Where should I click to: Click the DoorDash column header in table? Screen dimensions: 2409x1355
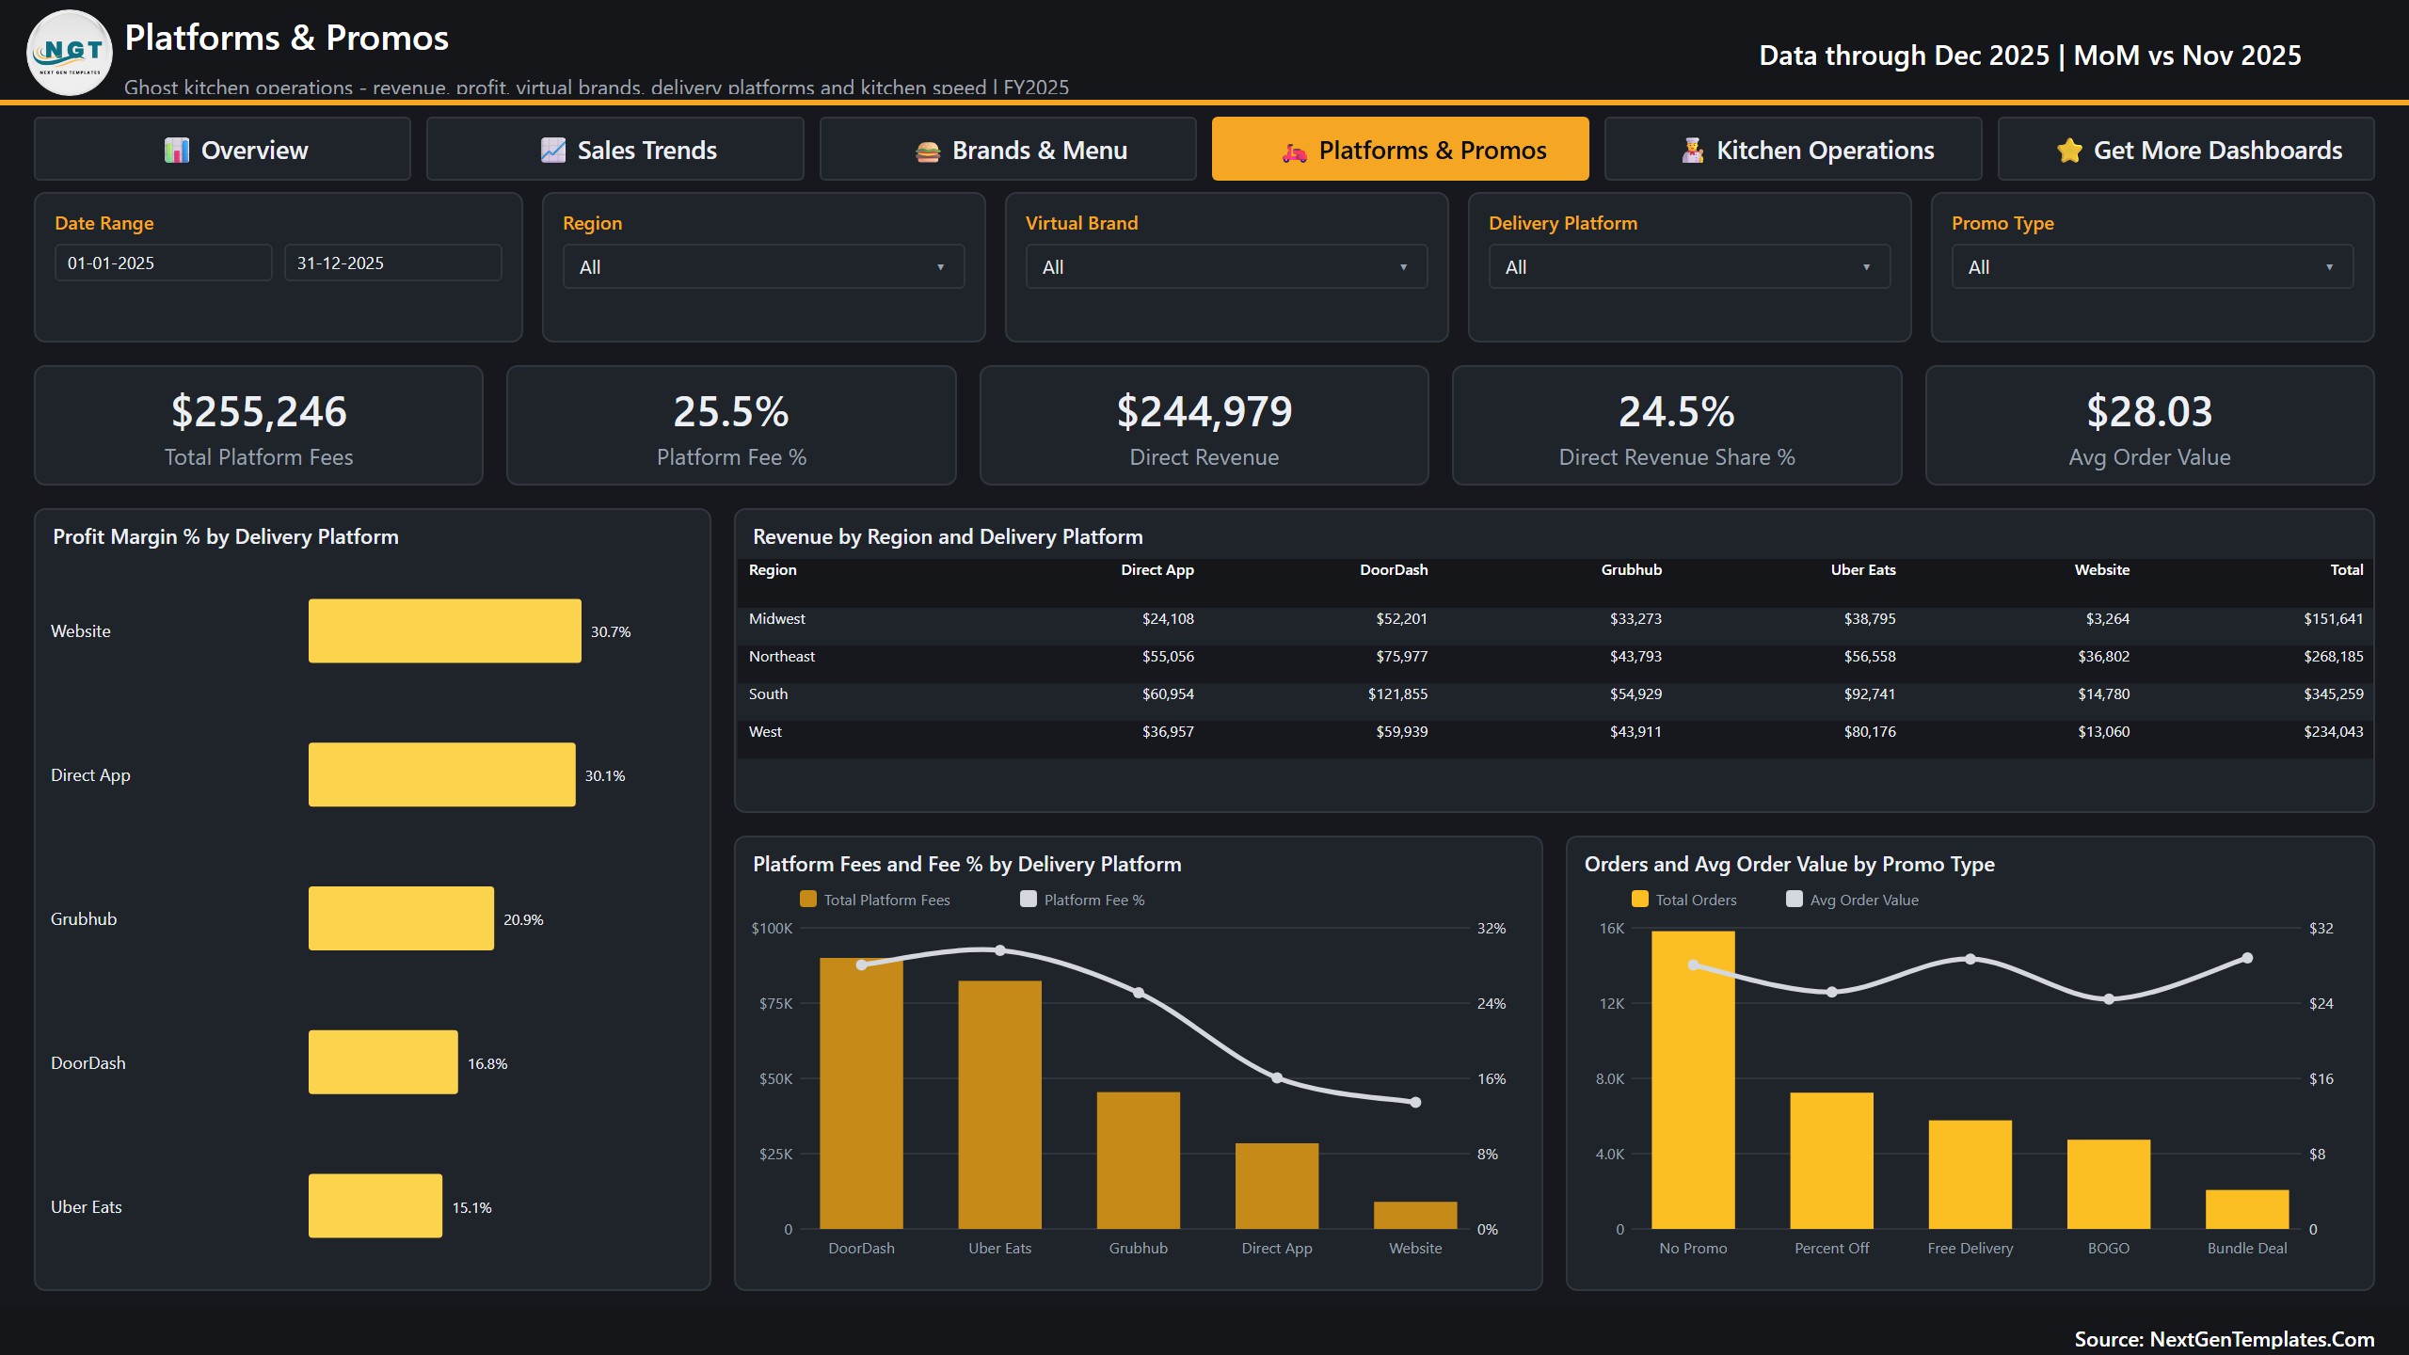click(x=1394, y=570)
